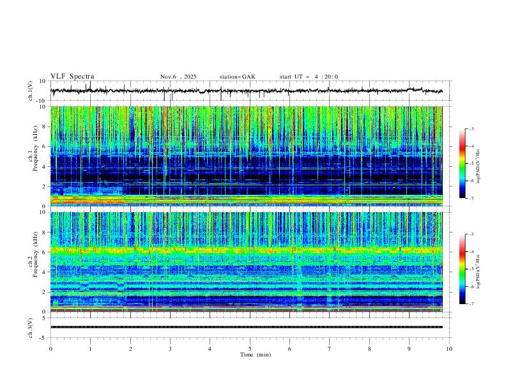
Task: Click time axis tick label "3"
Action: click(170, 349)
